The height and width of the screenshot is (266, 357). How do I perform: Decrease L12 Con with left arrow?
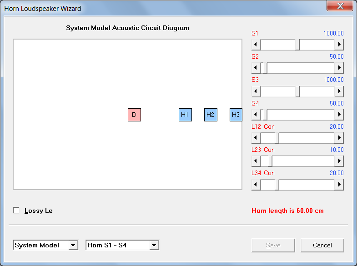(256, 138)
